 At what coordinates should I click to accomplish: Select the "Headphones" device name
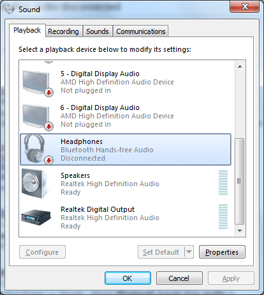tap(82, 141)
